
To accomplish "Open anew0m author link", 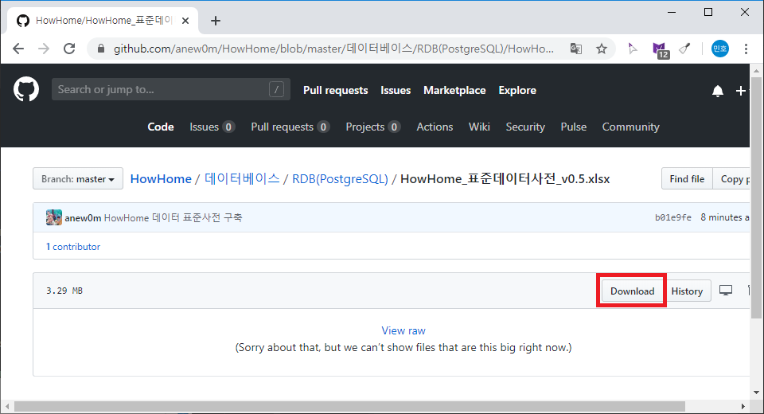I will click(83, 217).
